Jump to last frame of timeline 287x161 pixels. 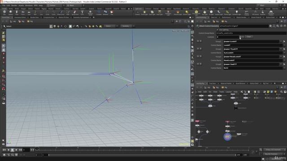coord(20,150)
